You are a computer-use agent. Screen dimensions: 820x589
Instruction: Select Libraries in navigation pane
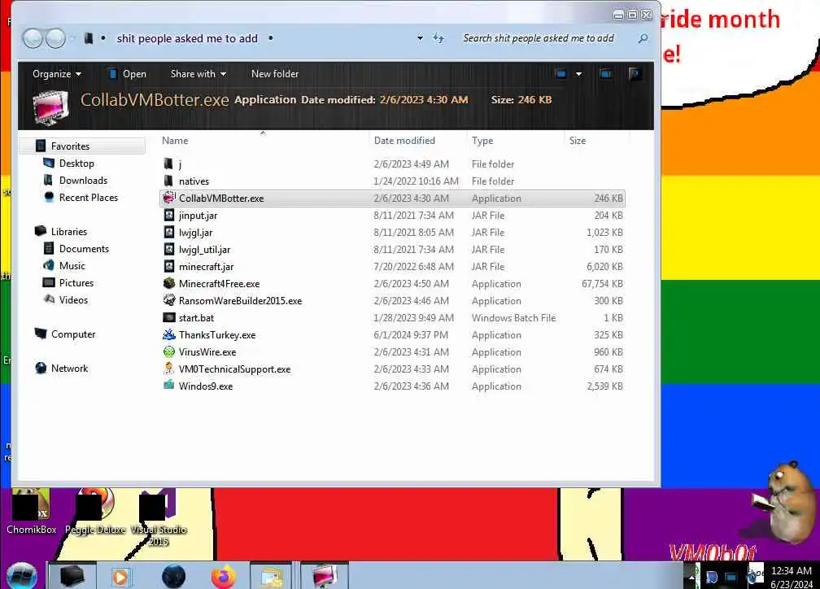(x=69, y=231)
